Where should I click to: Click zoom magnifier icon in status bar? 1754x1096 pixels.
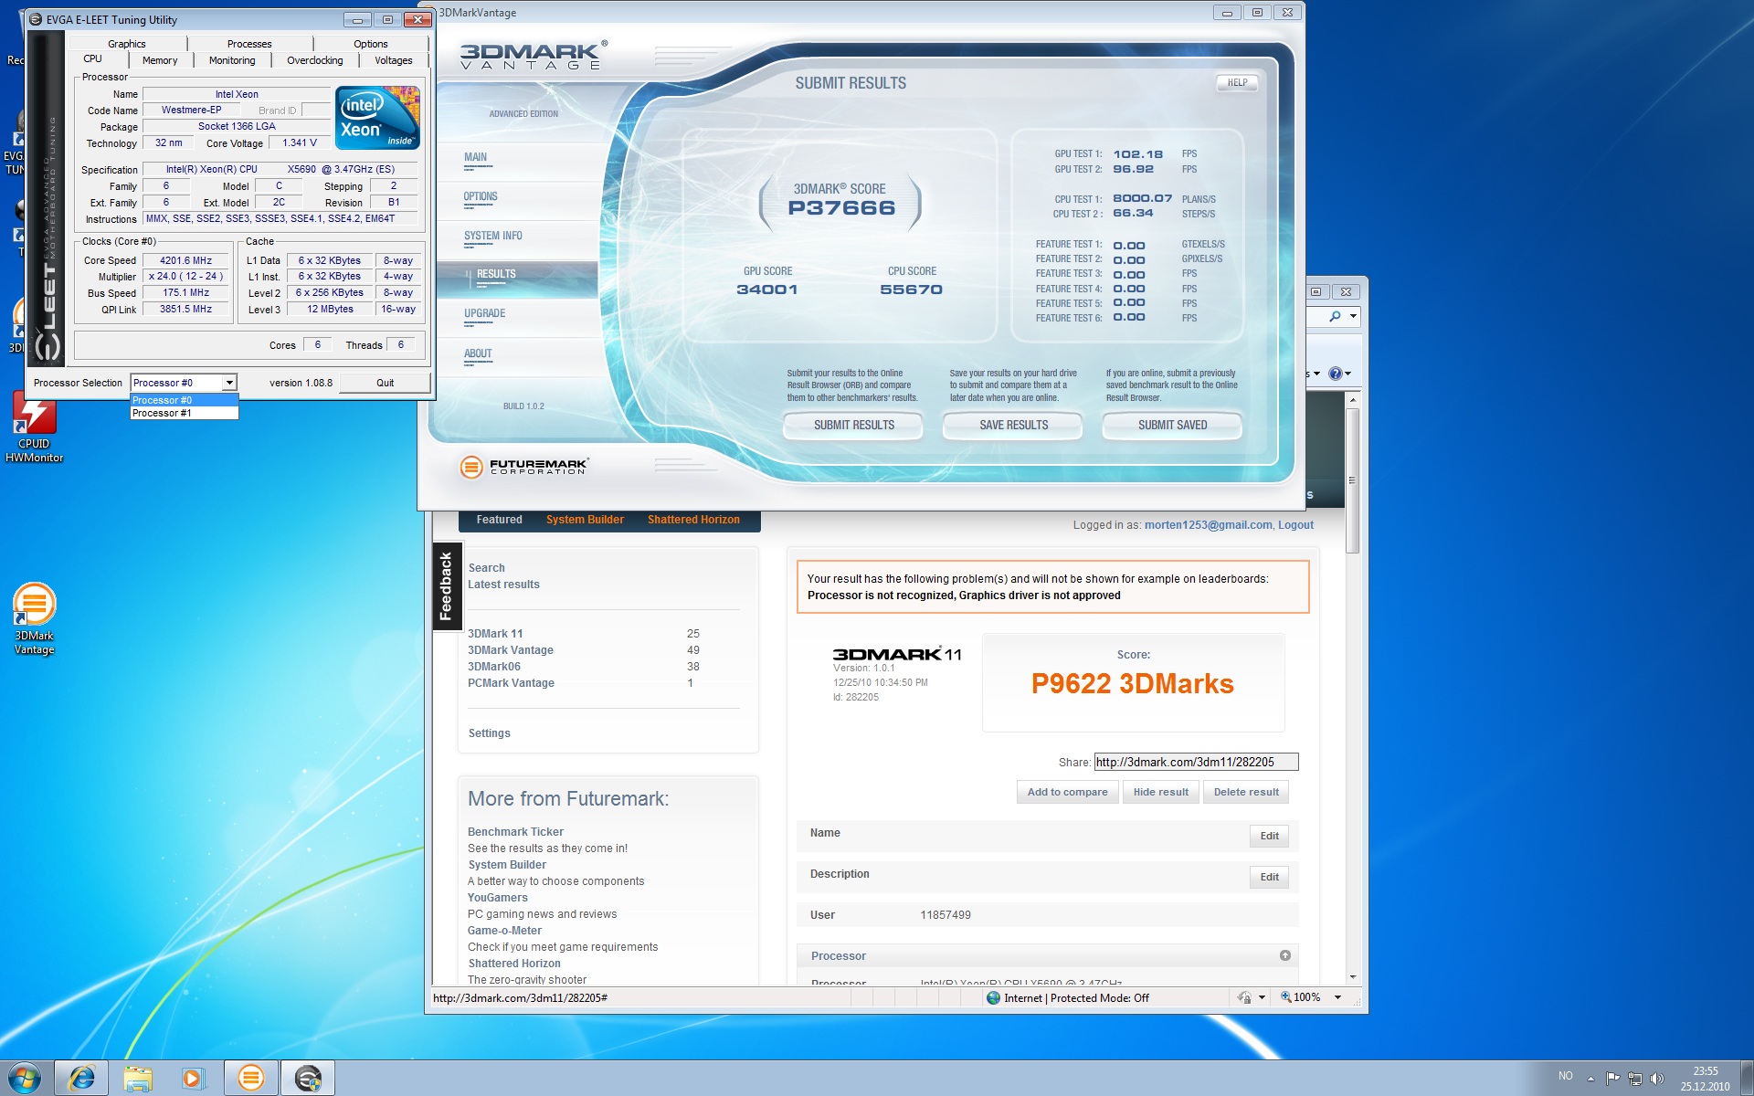pos(1285,997)
